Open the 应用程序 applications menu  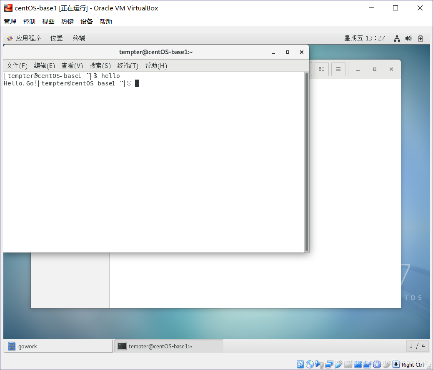click(x=28, y=38)
